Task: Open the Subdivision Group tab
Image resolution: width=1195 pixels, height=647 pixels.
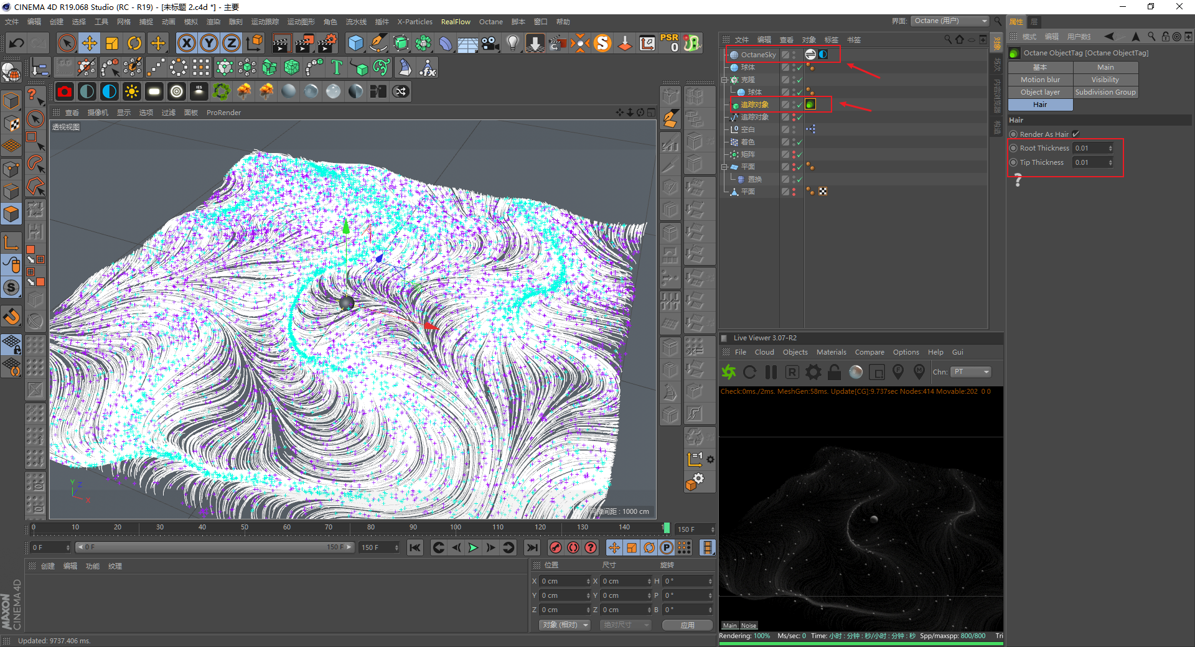Action: pos(1105,92)
